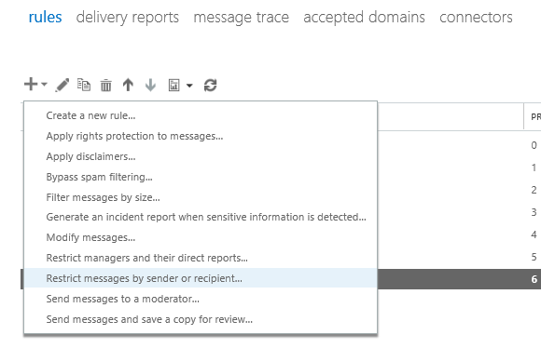Viewport: 541px width, 348px height.
Task: Open the dropdown arrow beside the plus icon
Action: point(44,85)
